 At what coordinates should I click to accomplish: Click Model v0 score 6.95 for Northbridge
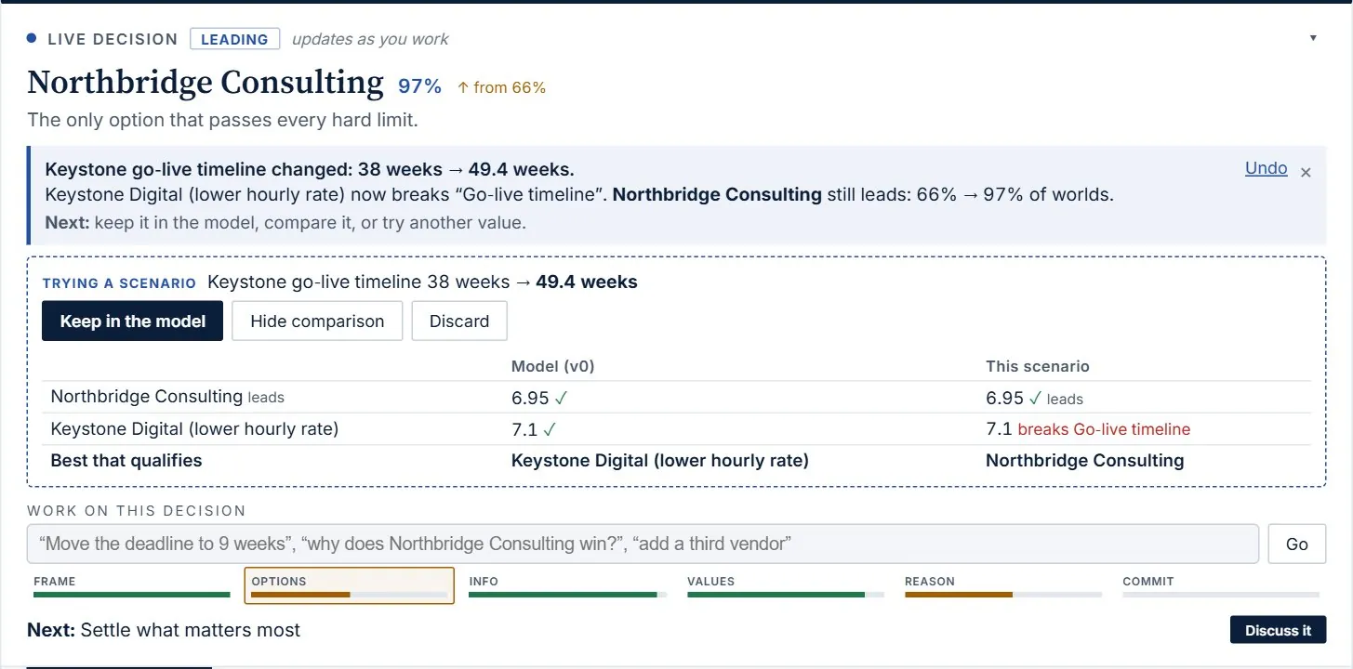pos(530,398)
